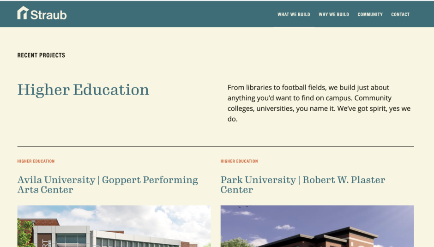Viewport: 434px width, 247px height.
Task: Click the horizontal divider below the intro
Action: (x=216, y=146)
